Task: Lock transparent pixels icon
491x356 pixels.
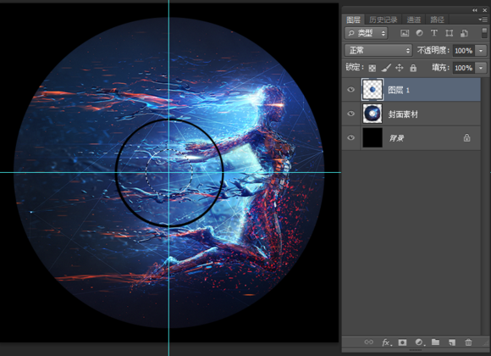Action: (372, 68)
